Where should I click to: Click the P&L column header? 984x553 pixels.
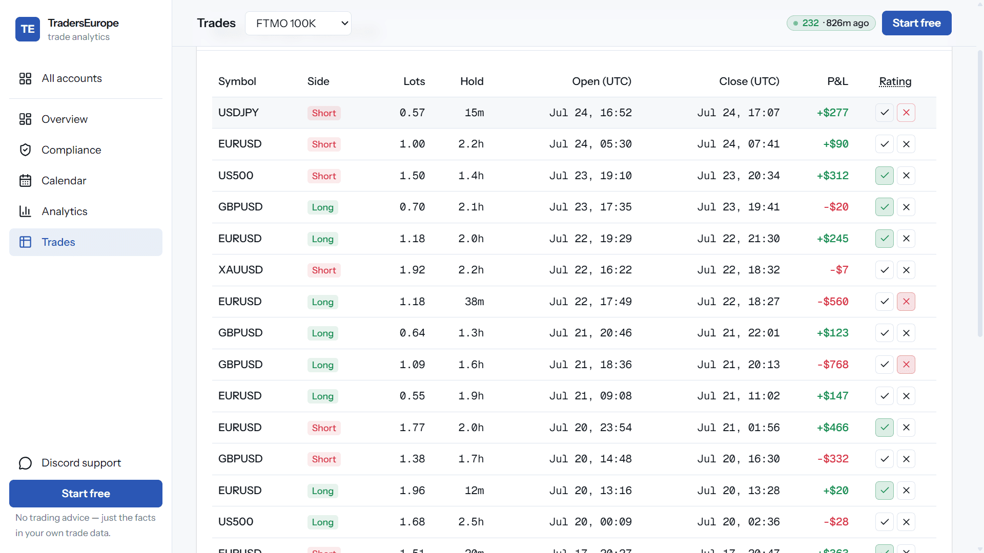[x=837, y=81]
